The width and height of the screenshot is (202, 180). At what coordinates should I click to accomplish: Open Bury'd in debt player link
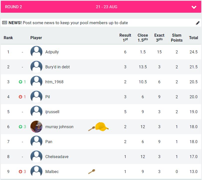pos(57,67)
